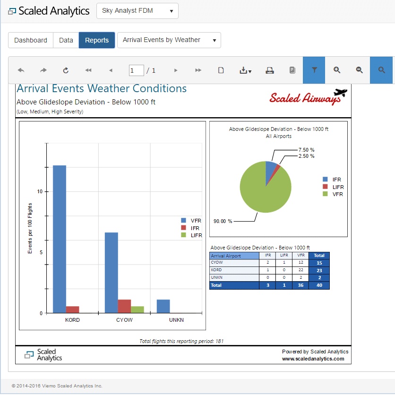
Task: Jump to the last report page
Action: coord(198,70)
